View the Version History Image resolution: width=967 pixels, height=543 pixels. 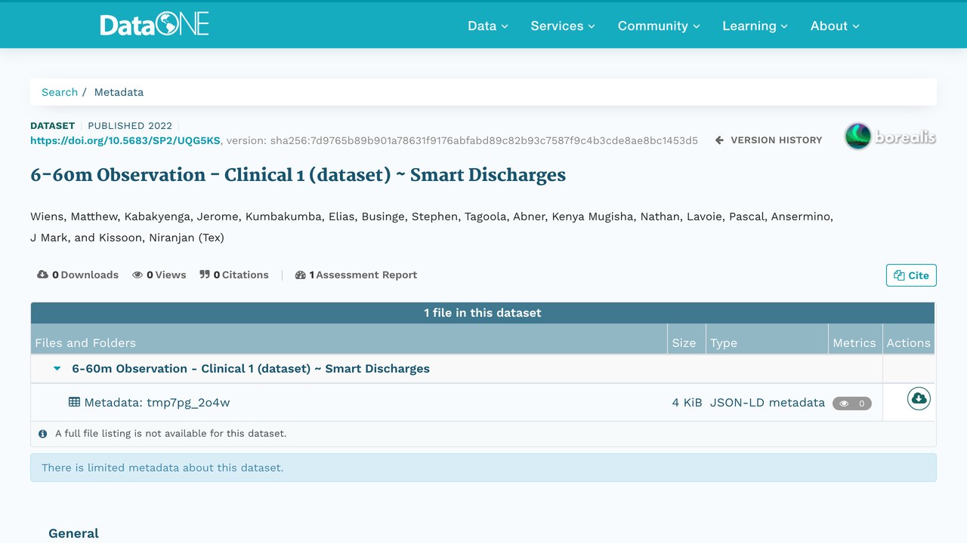(x=769, y=140)
